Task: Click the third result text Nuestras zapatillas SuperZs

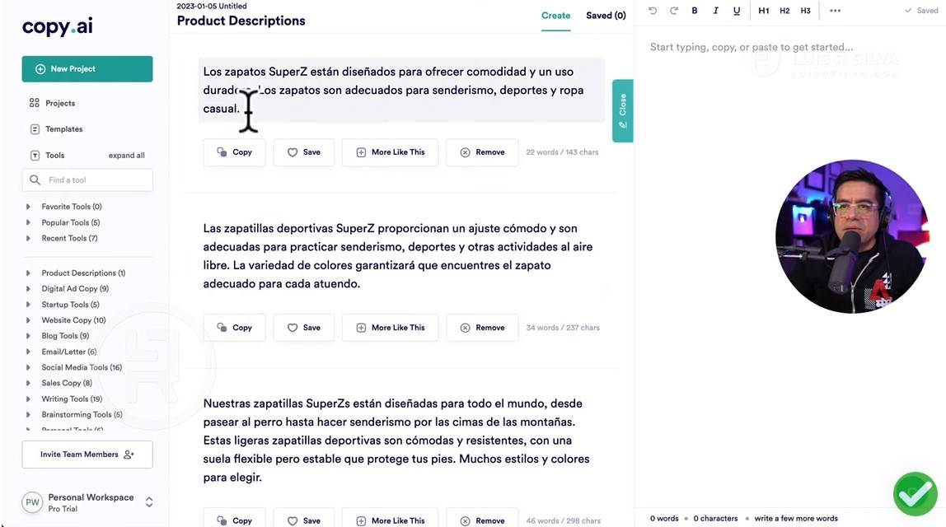Action: 396,441
